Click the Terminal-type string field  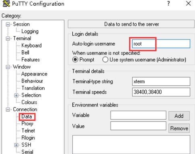[161, 81]
